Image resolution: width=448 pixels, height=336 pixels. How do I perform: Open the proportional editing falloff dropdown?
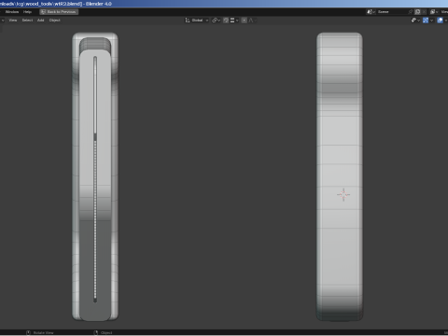click(x=252, y=21)
